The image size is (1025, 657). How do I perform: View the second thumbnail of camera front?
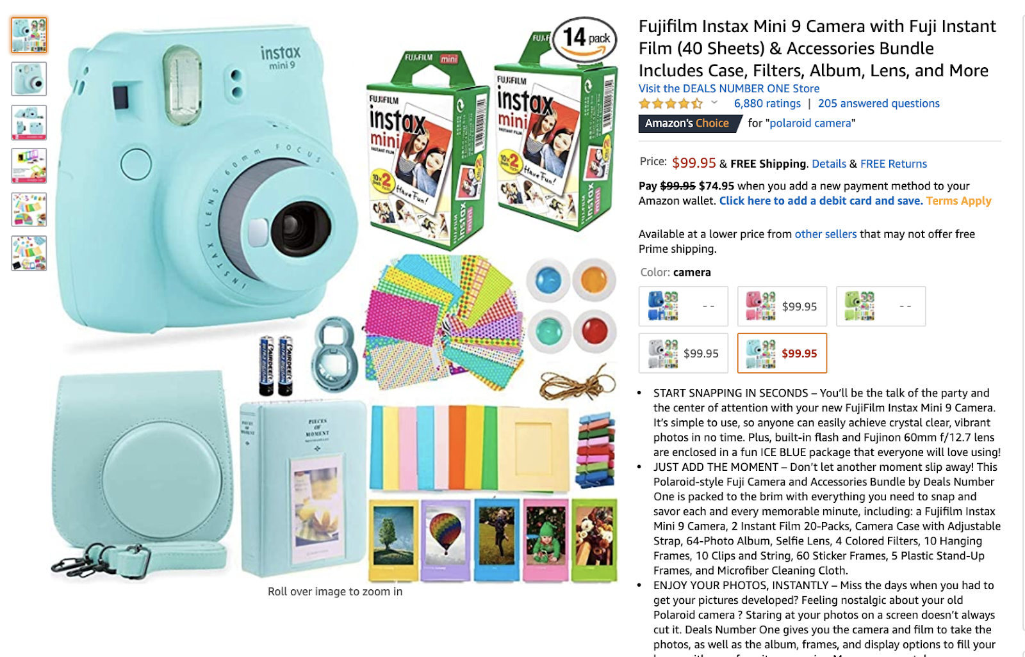click(x=29, y=79)
